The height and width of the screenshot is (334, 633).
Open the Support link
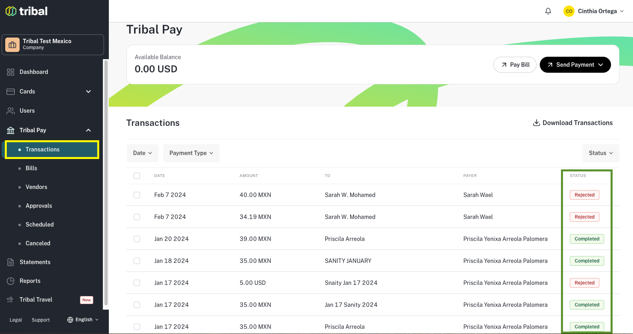(x=41, y=320)
